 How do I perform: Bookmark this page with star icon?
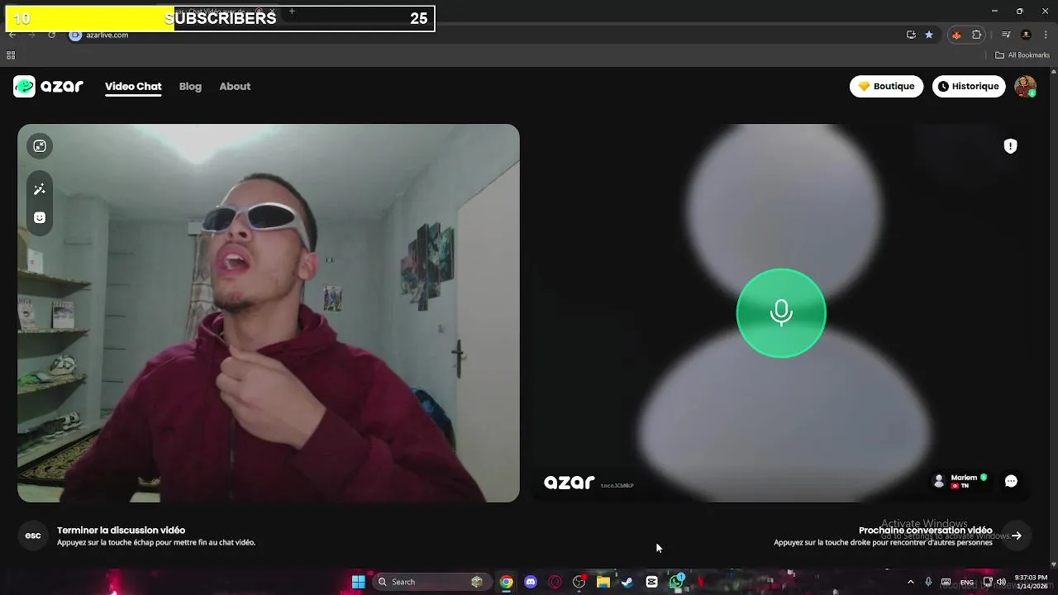point(929,35)
